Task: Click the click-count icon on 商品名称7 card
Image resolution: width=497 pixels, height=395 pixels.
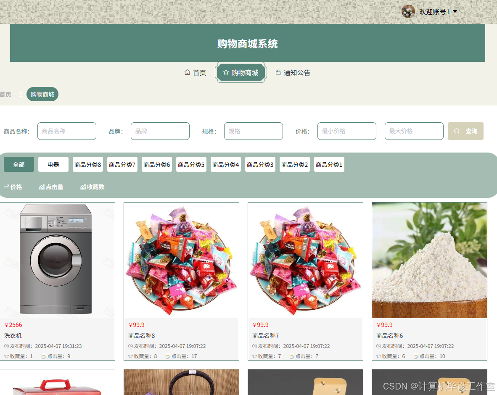Action: coord(292,356)
